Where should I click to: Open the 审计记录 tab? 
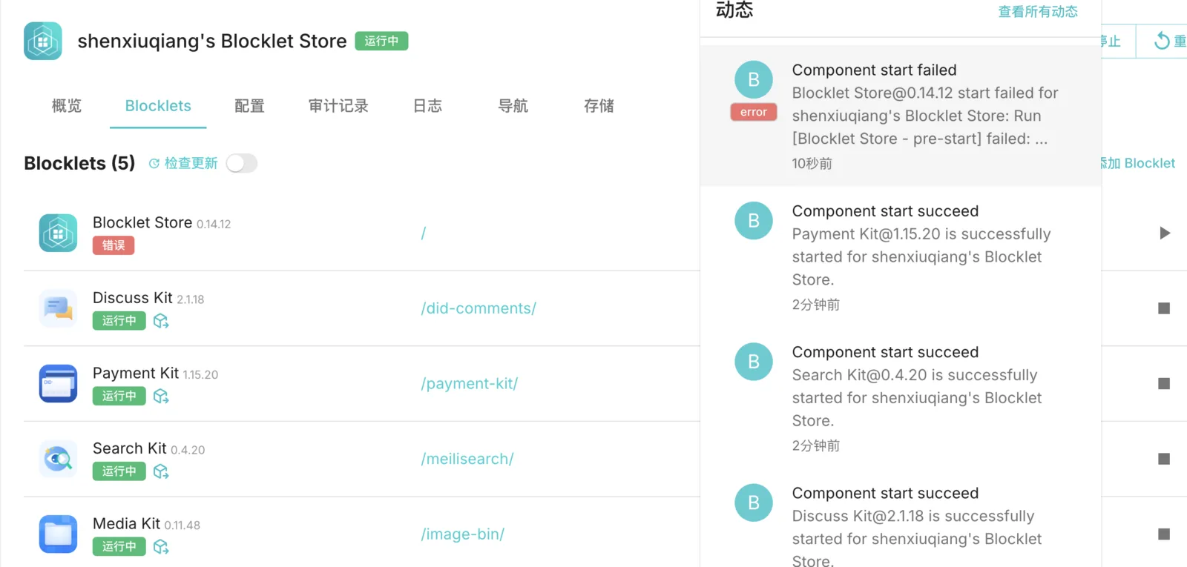click(x=338, y=106)
